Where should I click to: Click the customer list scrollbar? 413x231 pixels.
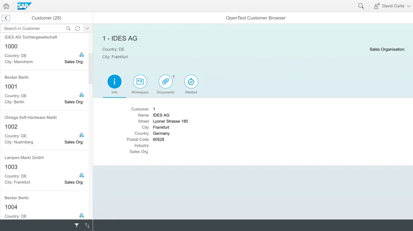tap(91, 68)
